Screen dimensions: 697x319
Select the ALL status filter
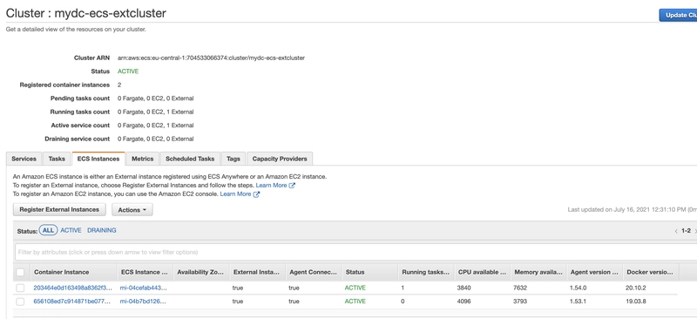[48, 230]
